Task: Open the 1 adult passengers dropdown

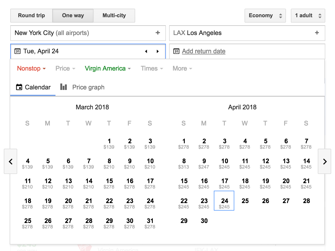Action: click(308, 16)
